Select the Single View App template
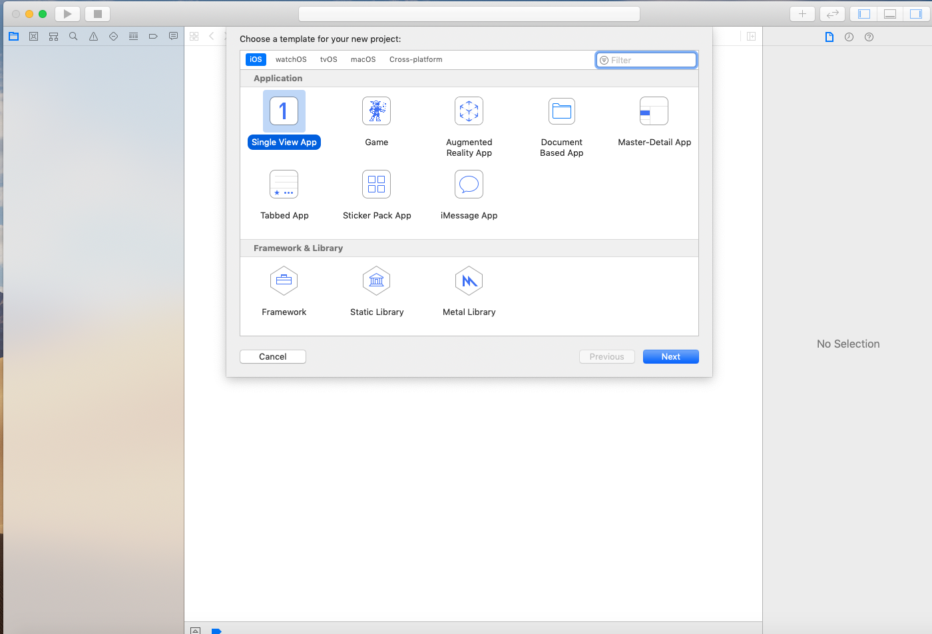This screenshot has width=932, height=634. point(284,121)
